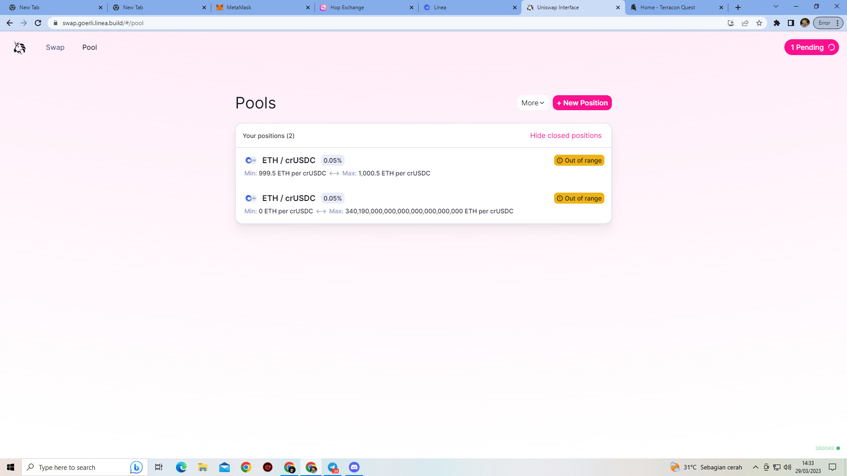Viewport: 847px width, 476px height.
Task: Open the 1 Pending transaction button
Action: [x=811, y=48]
